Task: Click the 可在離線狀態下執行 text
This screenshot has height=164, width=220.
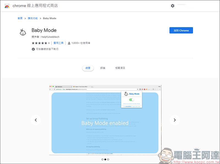Action: tap(47, 49)
